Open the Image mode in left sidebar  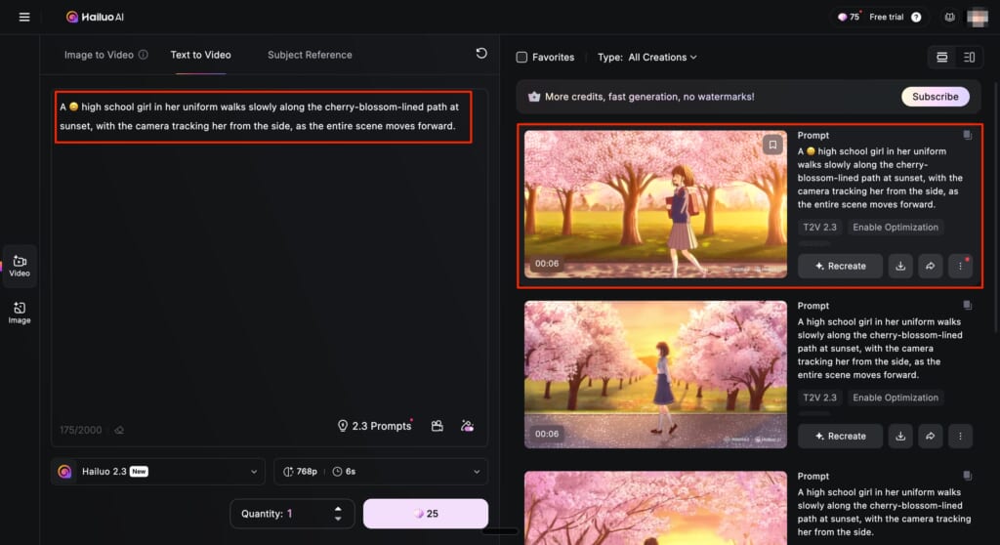coord(20,313)
